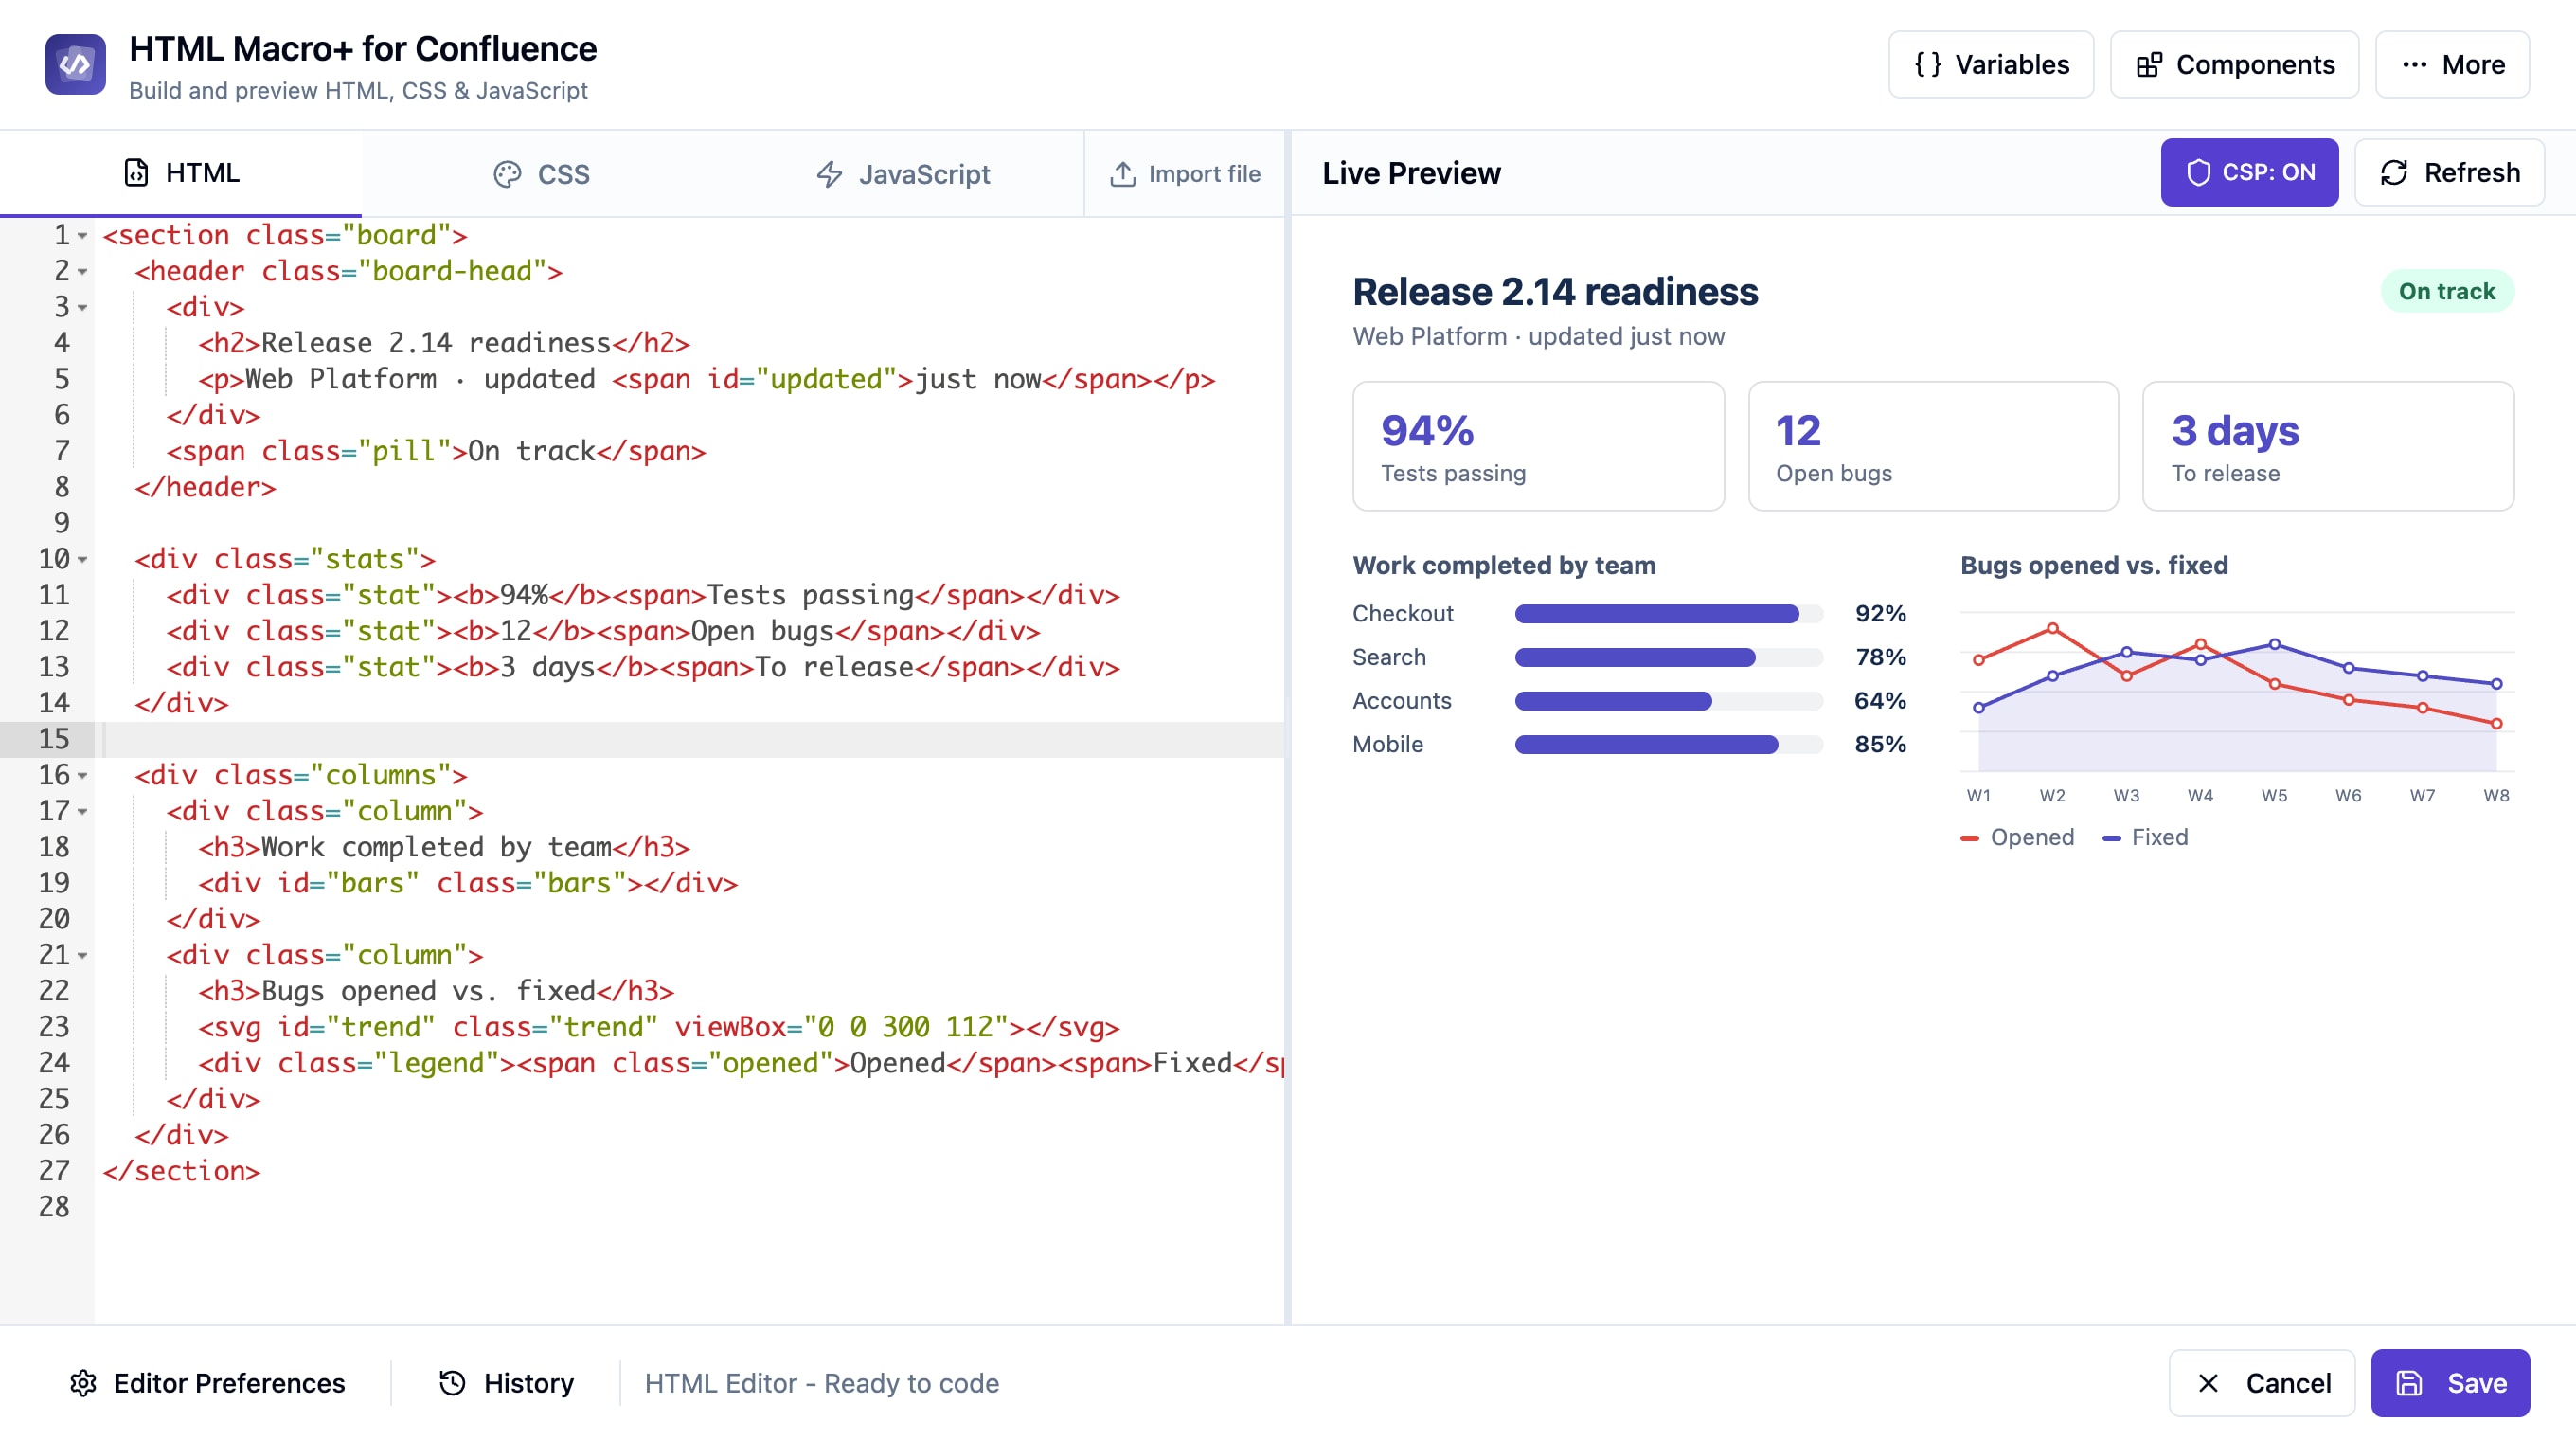The image size is (2576, 1440).
Task: Collapse the fold arrow on line 1
Action: [x=83, y=236]
